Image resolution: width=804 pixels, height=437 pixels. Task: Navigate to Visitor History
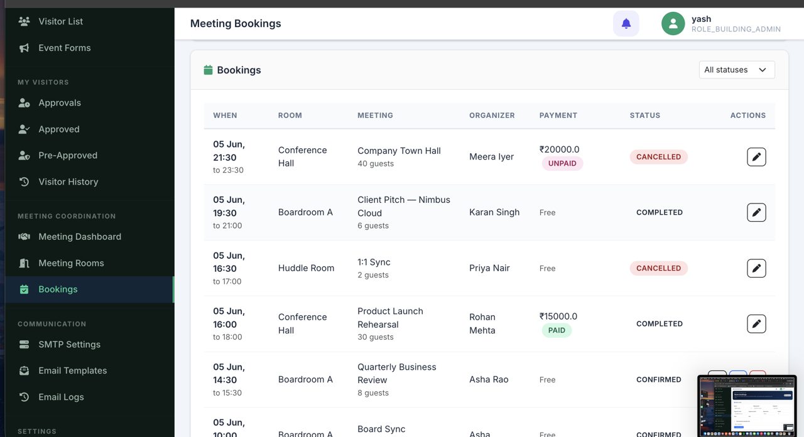90,181
